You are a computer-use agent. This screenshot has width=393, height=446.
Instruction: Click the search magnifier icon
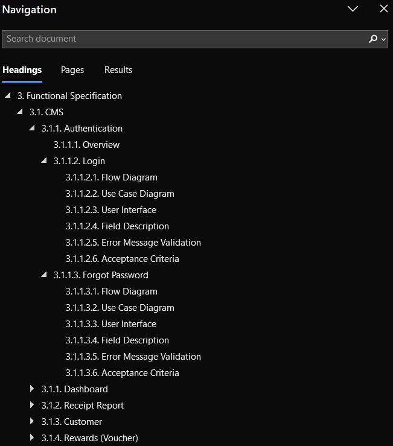373,39
